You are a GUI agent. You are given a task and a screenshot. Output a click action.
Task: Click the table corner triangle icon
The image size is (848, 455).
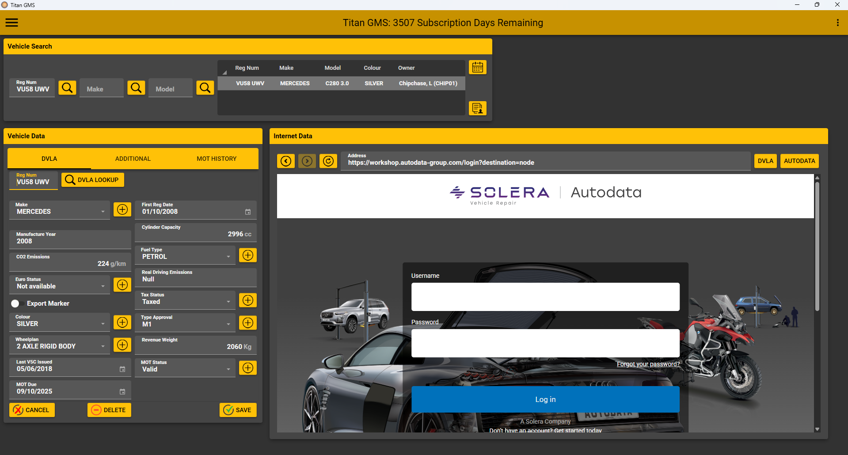(224, 72)
